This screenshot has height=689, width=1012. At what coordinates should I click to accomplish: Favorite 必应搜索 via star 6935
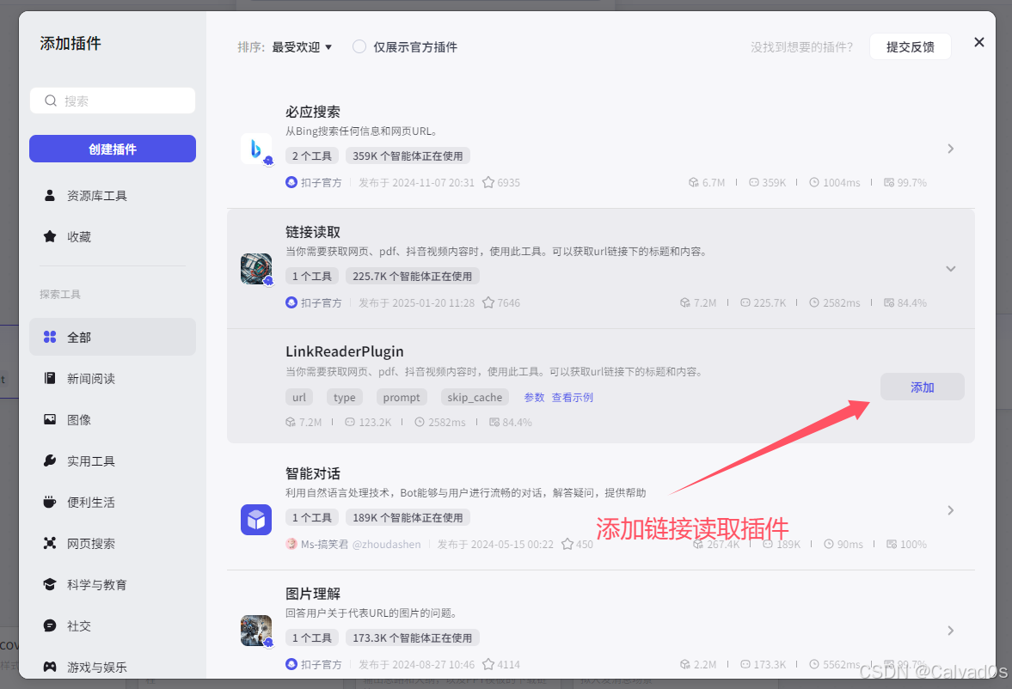click(488, 183)
